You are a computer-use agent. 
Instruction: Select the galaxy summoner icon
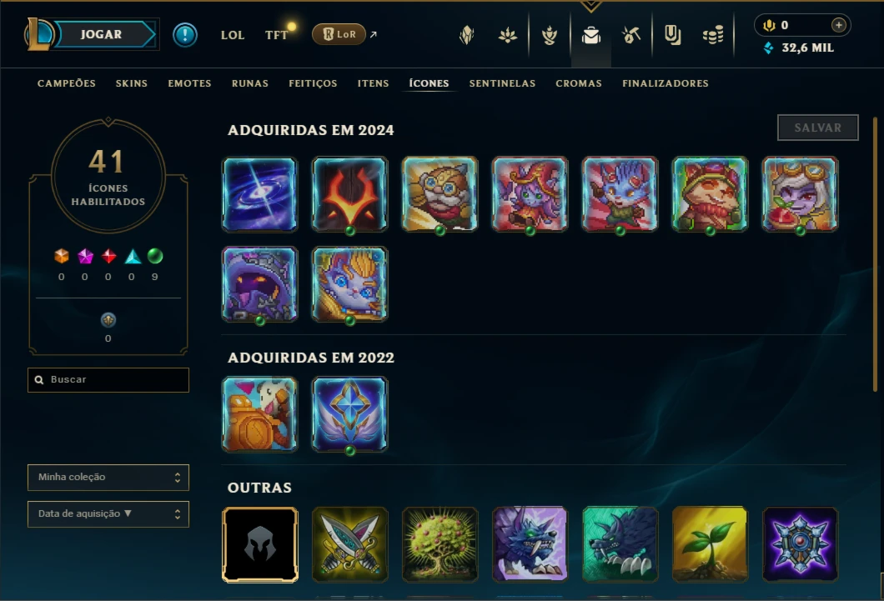(260, 194)
